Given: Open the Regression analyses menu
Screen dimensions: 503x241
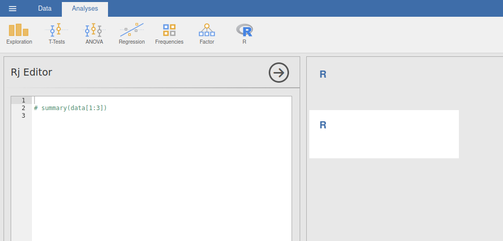Looking at the screenshot, I should (132, 34).
